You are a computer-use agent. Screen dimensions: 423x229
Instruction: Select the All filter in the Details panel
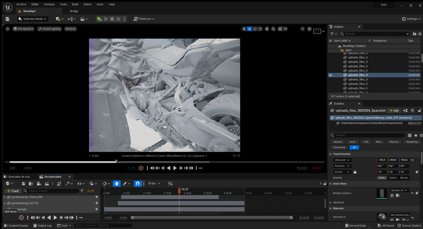[354, 147]
